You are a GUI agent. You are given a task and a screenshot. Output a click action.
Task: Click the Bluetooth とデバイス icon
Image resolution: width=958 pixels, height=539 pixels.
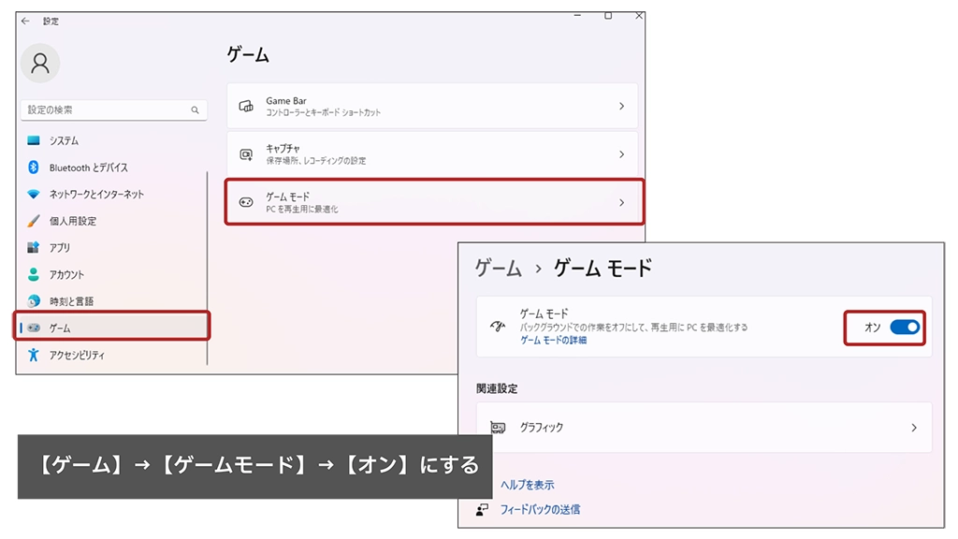point(34,168)
